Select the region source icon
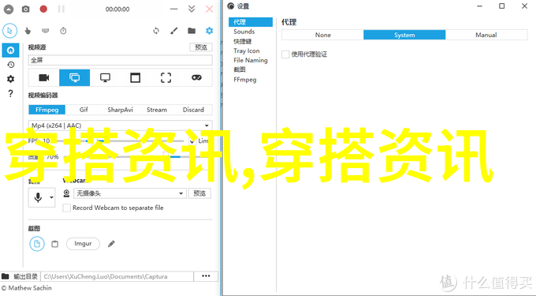The width and height of the screenshot is (536, 296). click(x=166, y=77)
